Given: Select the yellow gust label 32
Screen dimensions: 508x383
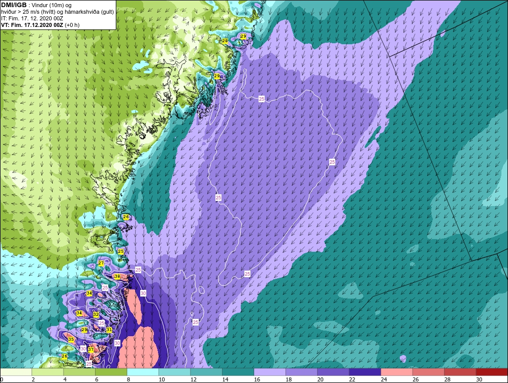Looking at the screenshot, I should tap(96, 314).
